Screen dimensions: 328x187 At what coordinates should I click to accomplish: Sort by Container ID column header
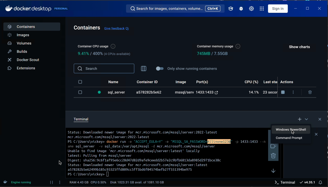(147, 82)
